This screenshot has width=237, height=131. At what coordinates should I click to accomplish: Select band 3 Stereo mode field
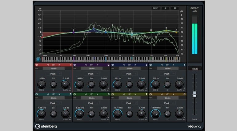point(130,69)
